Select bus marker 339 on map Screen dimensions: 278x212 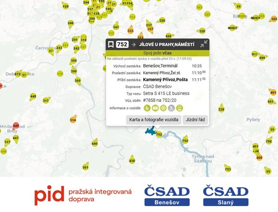pos(221,109)
